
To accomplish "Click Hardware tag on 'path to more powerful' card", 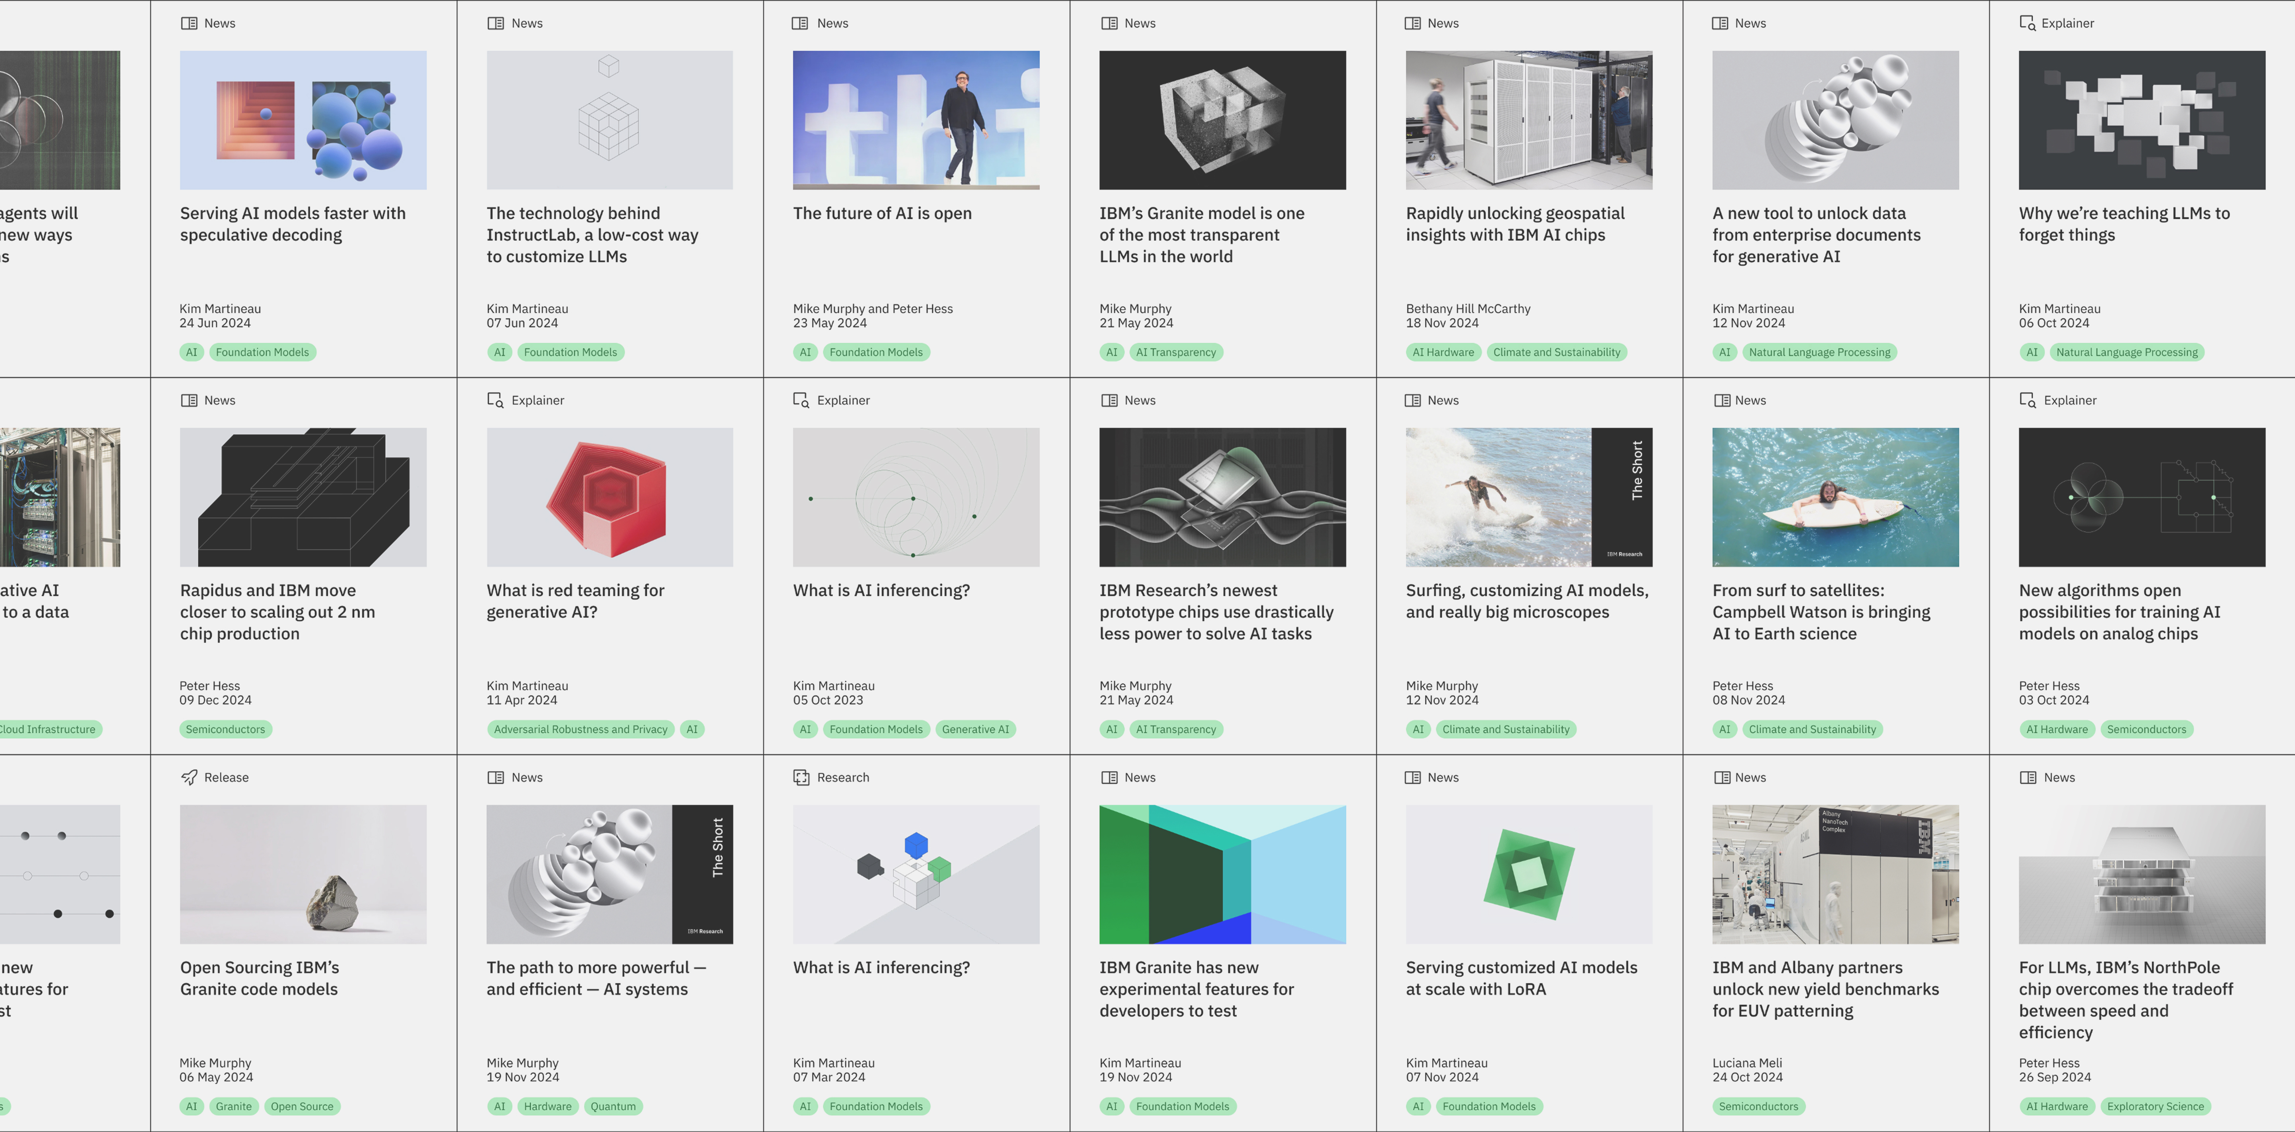I will point(547,1106).
